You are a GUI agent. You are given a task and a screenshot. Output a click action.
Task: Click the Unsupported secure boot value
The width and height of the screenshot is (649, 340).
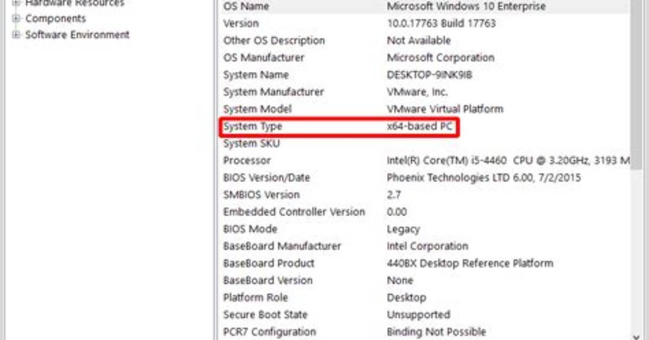(418, 315)
